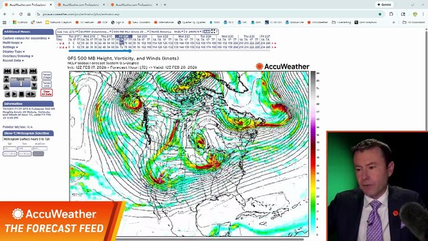The image size is (428, 241).
Task: Click the rock back-and-forth playback button
Action: [x=31, y=94]
